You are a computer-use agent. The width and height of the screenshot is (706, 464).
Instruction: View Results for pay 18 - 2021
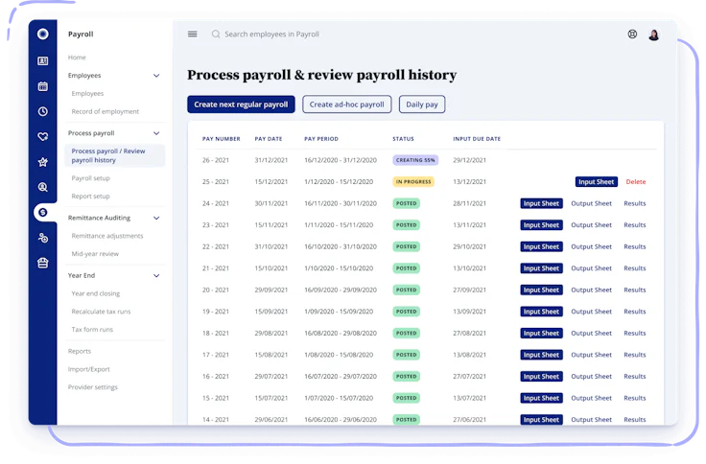click(x=635, y=333)
